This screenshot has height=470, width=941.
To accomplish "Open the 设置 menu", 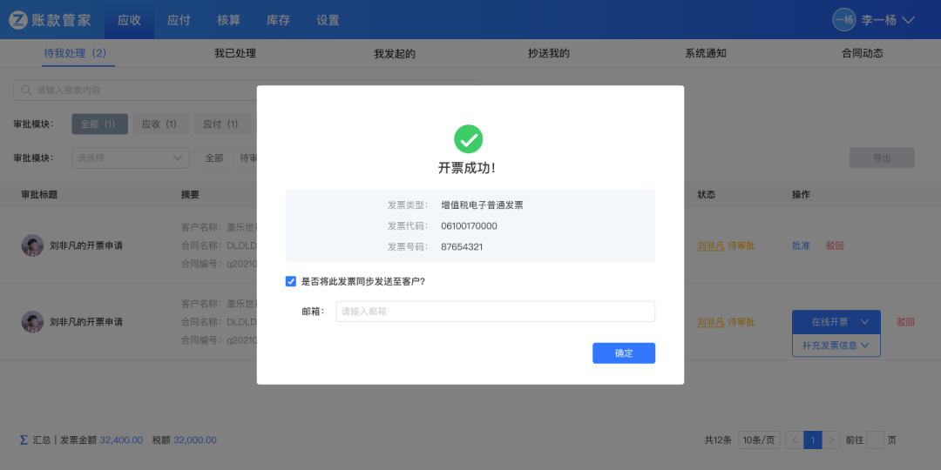I will point(328,20).
